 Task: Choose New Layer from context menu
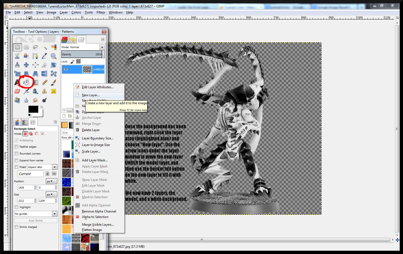point(99,95)
